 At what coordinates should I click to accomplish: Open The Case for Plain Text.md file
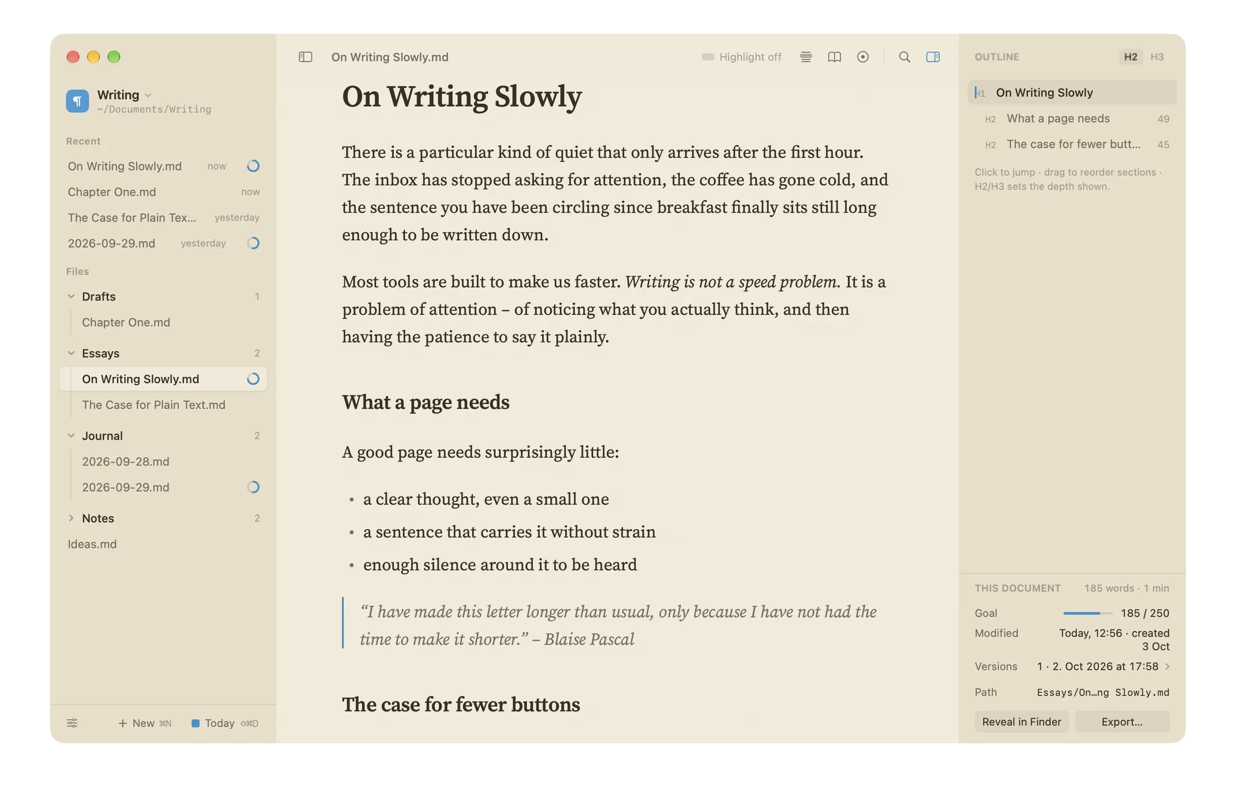pyautogui.click(x=163, y=405)
